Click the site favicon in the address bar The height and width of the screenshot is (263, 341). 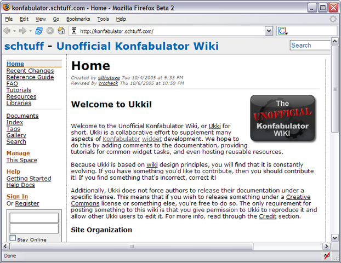pos(74,31)
